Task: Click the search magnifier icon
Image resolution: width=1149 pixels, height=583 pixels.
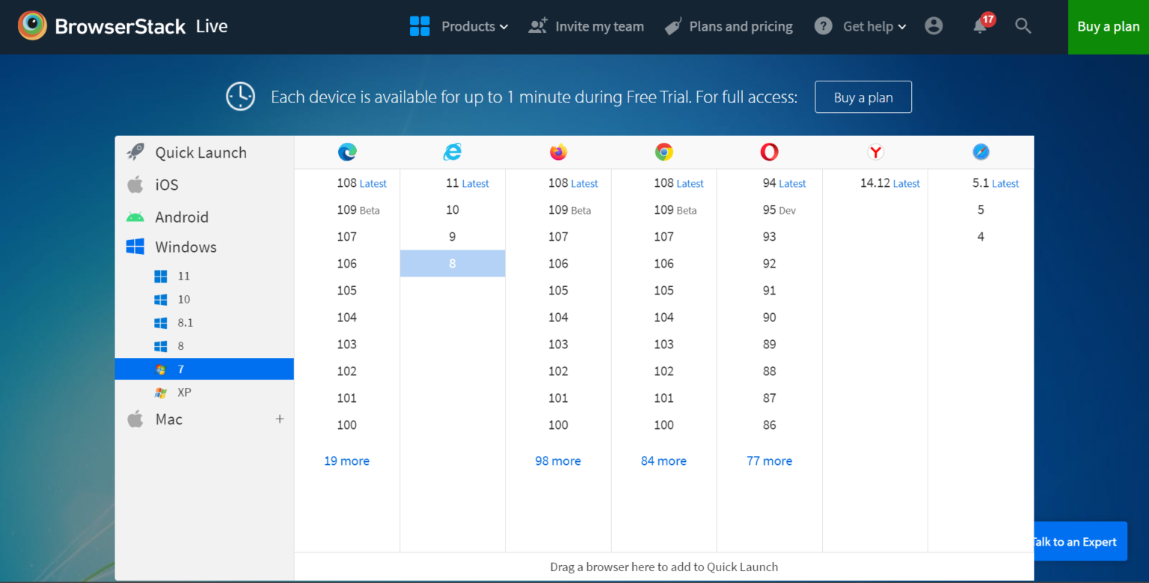Action: [x=1023, y=25]
